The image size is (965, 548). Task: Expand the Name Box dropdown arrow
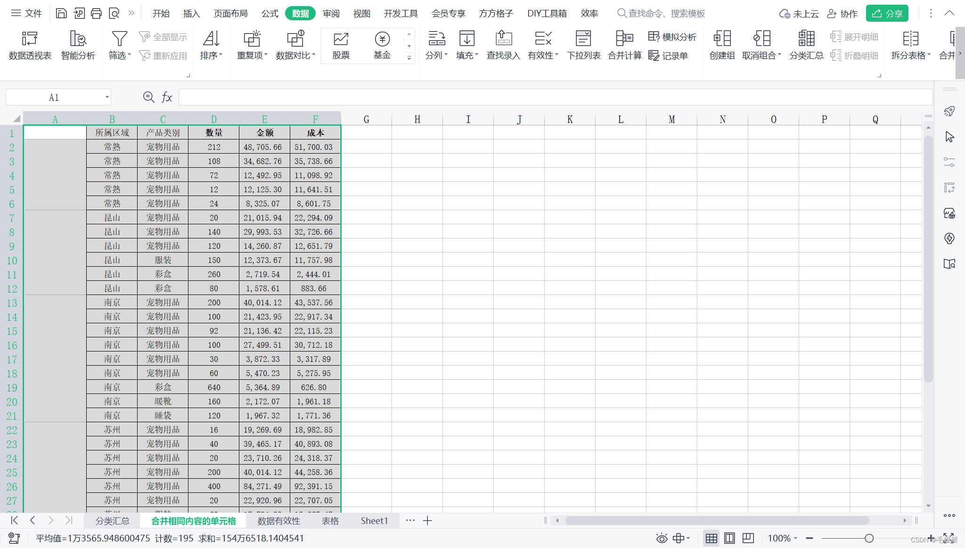tap(107, 98)
